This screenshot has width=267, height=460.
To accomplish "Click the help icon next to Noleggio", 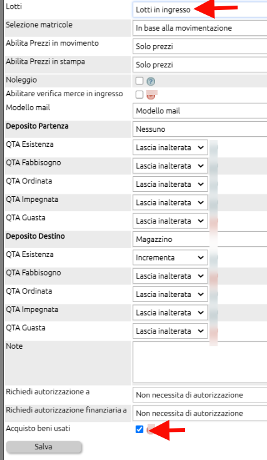I will pyautogui.click(x=151, y=81).
